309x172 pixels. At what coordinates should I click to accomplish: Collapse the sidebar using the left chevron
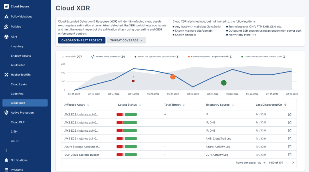point(6,151)
